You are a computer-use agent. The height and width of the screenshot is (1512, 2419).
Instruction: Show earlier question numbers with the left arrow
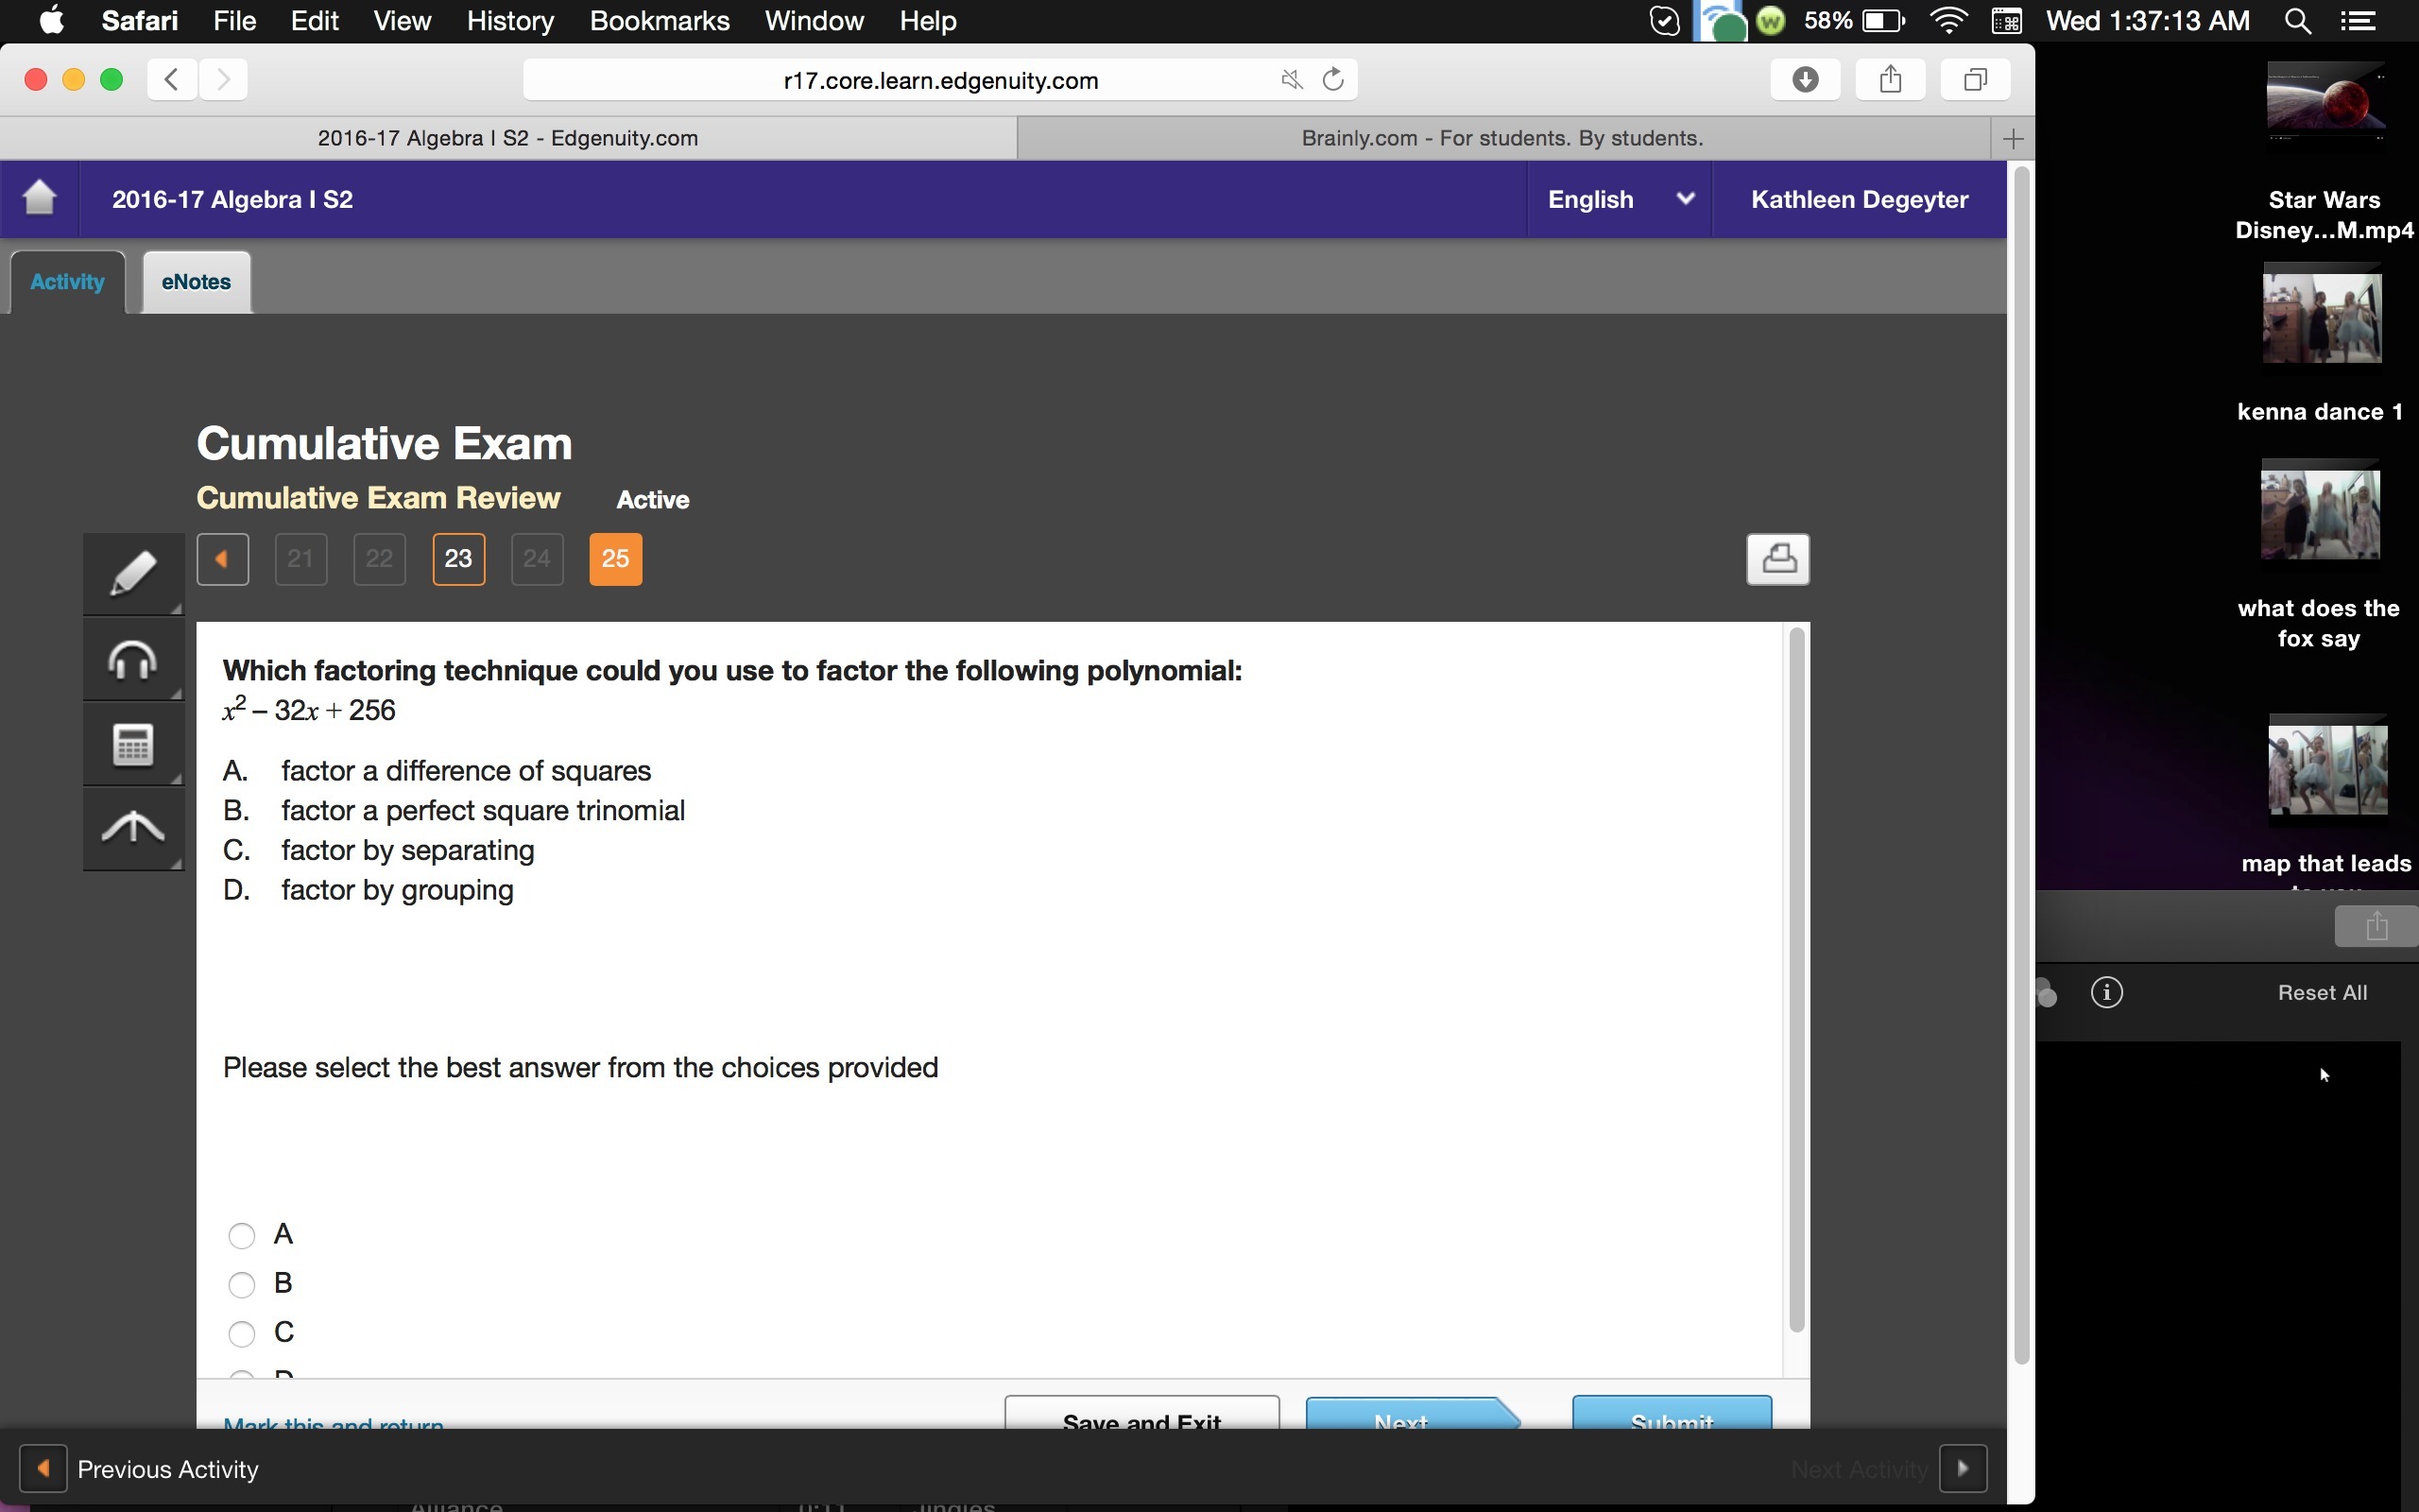223,559
